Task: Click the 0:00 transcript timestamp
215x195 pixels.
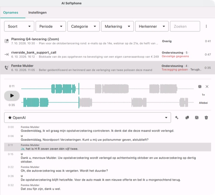Action: [x=11, y=127]
